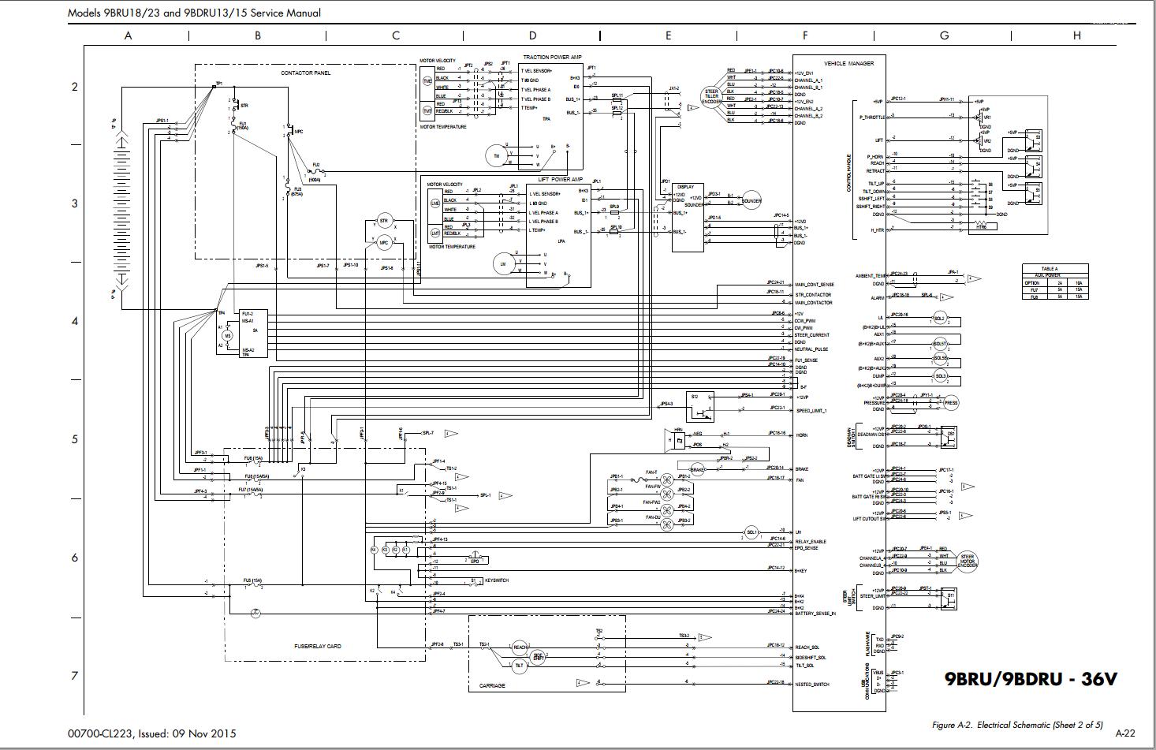Select the STEER TILLER ENCODER circle symbol
The height and width of the screenshot is (750, 1156).
coord(712,96)
